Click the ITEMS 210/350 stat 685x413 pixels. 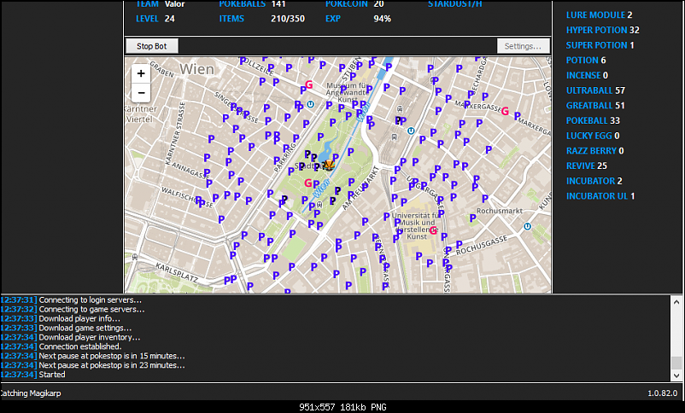261,19
